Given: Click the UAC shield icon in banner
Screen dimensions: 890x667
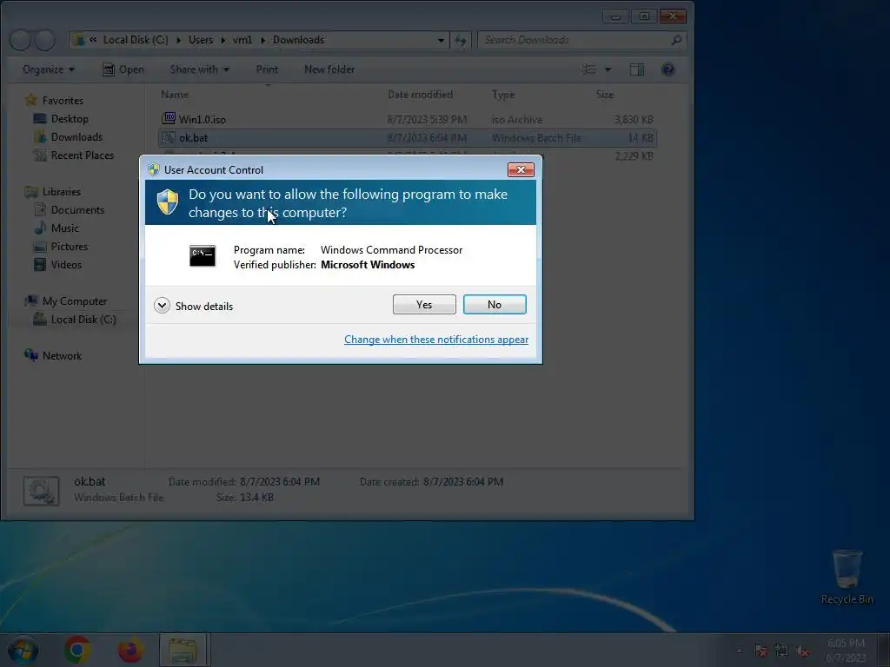Looking at the screenshot, I should pyautogui.click(x=168, y=201).
